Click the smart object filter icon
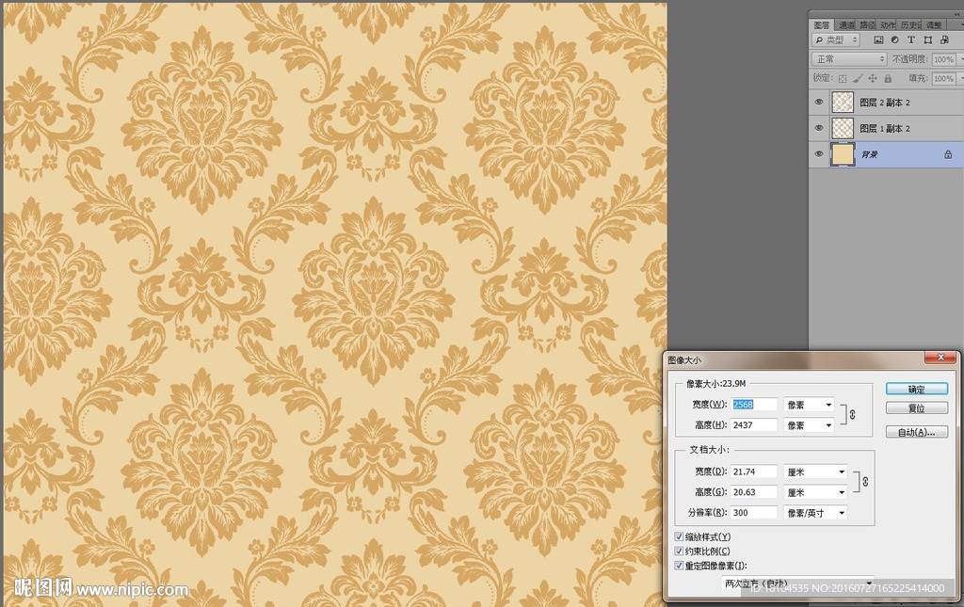Image resolution: width=964 pixels, height=607 pixels. pyautogui.click(x=944, y=40)
